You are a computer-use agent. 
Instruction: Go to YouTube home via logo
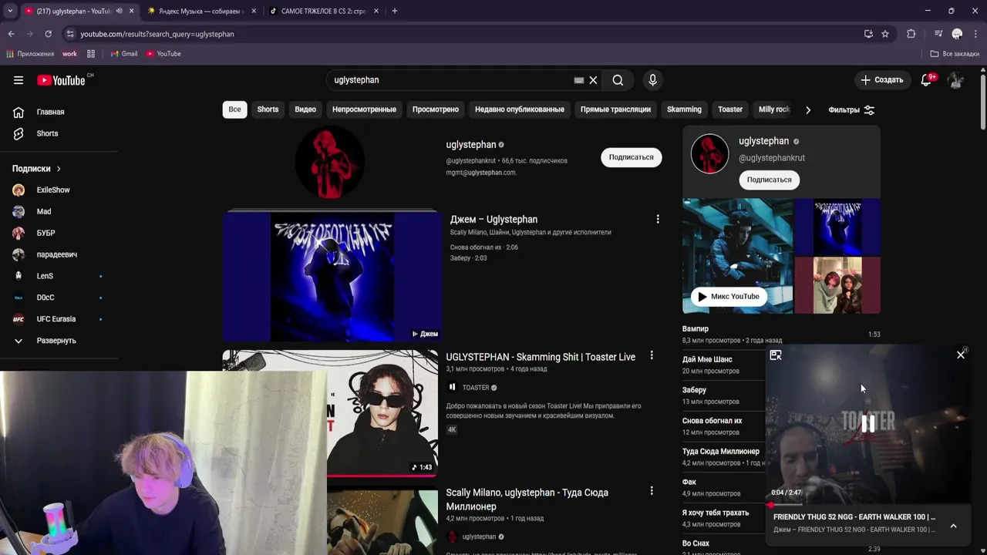[61, 80]
